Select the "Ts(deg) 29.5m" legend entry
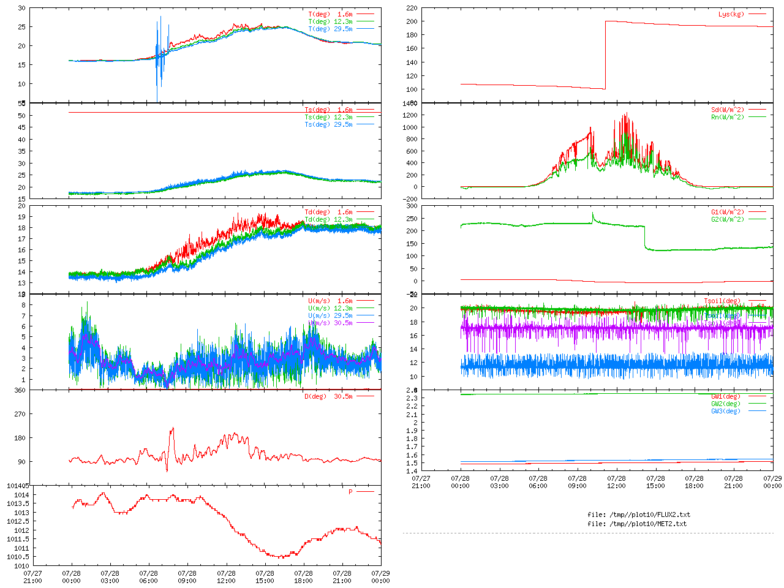 (328, 124)
